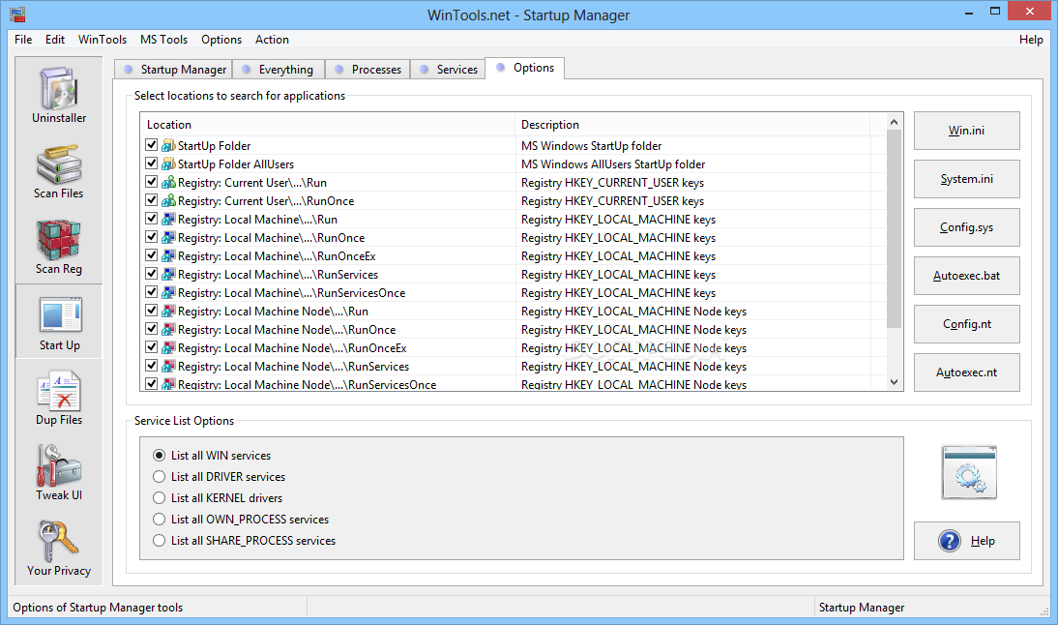Uncheck the StartUp Folder location
1058x625 pixels.
click(151, 145)
